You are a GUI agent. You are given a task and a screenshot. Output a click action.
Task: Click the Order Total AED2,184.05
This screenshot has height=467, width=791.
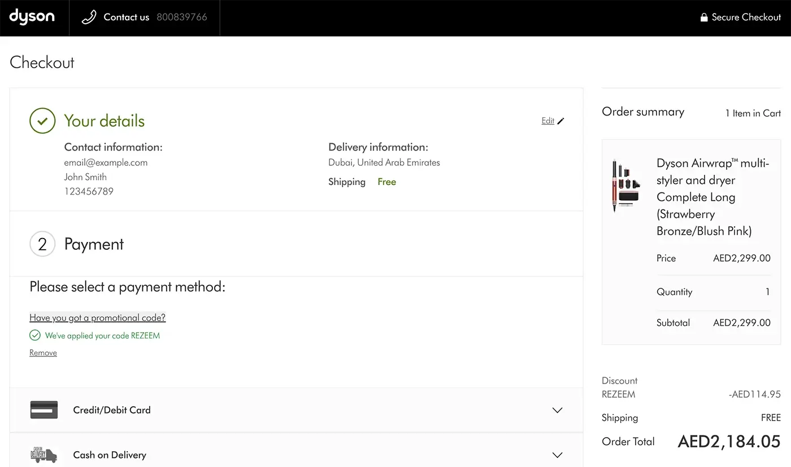729,442
